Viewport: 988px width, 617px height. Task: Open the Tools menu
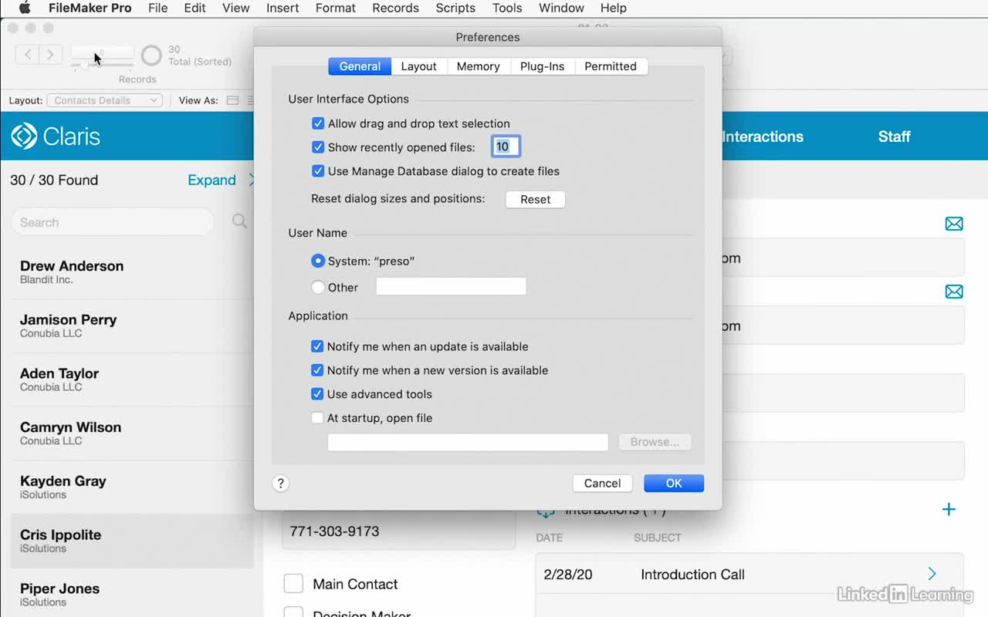click(x=507, y=8)
